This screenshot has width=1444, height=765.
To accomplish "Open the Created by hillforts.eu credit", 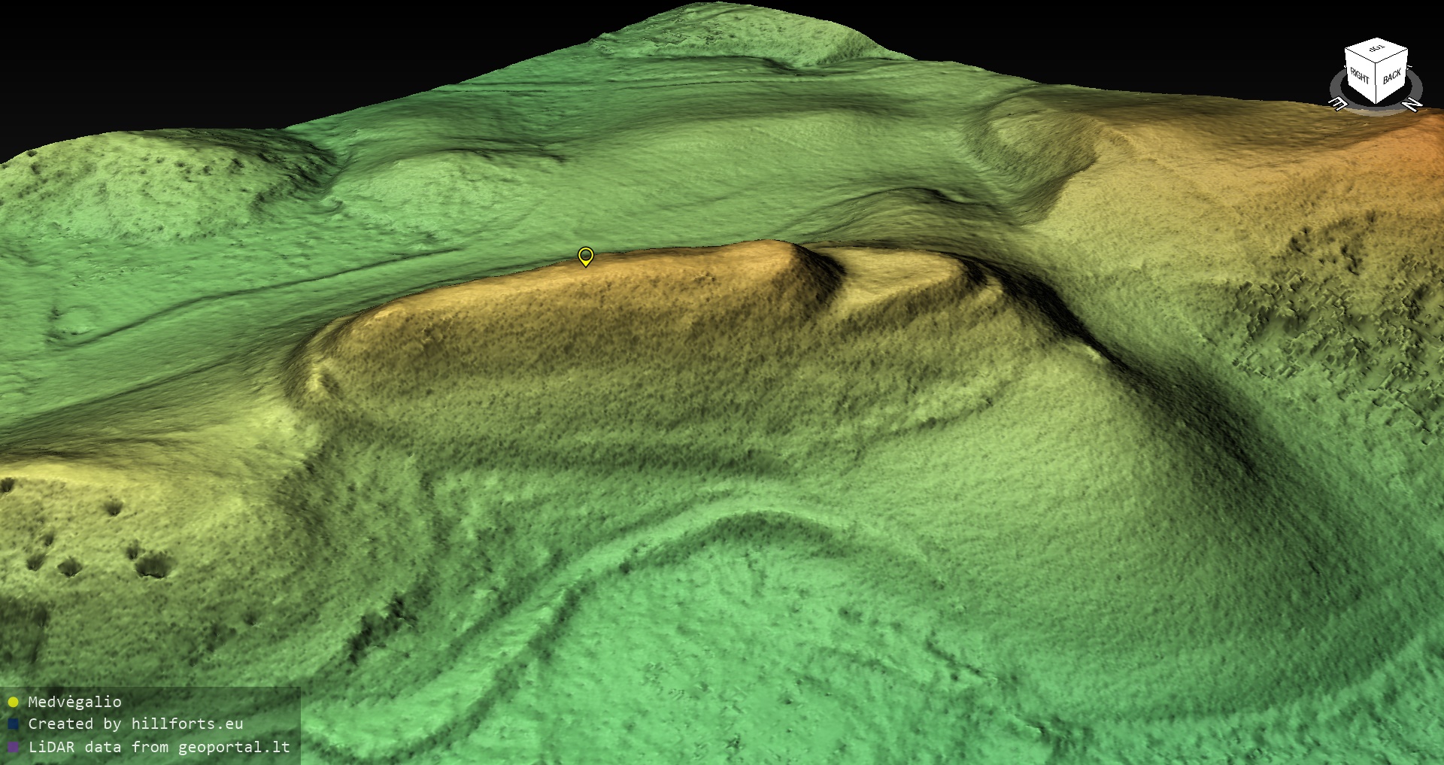I will (135, 724).
